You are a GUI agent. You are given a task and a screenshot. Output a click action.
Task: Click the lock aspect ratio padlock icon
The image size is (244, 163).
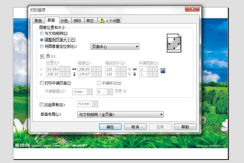163,71
